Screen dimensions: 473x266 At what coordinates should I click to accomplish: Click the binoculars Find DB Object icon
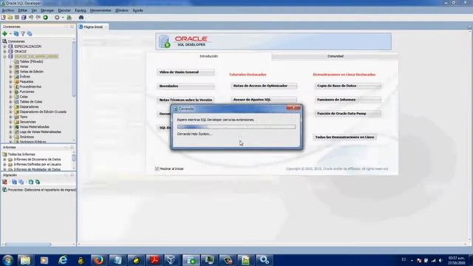[81, 18]
